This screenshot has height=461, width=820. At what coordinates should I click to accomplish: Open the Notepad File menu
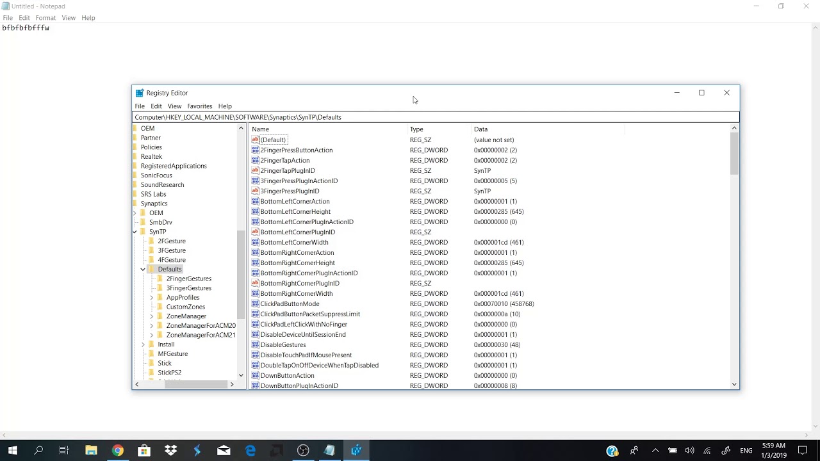[8, 18]
